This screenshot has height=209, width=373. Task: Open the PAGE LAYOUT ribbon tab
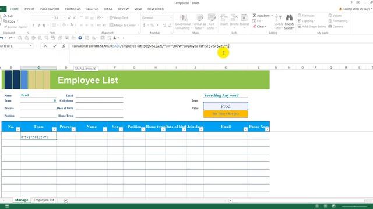click(50, 9)
